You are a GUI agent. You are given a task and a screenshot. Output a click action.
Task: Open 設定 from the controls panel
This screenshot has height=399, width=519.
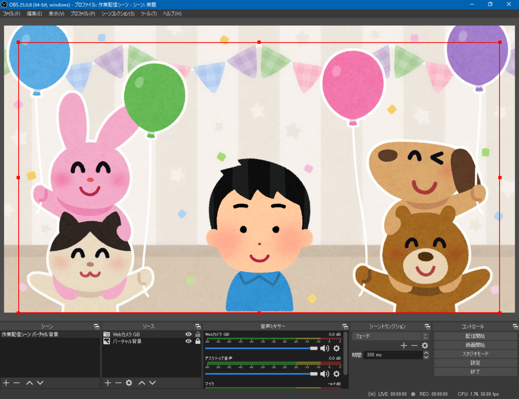[x=475, y=363]
